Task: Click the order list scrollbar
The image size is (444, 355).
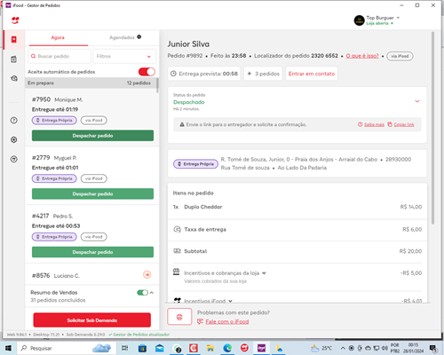Action: point(157,85)
